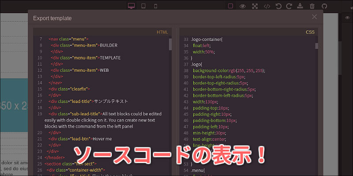The width and height of the screenshot is (353, 176).
Task: Click the border-bottom-left-radius CSS line
Action: pos(223,95)
